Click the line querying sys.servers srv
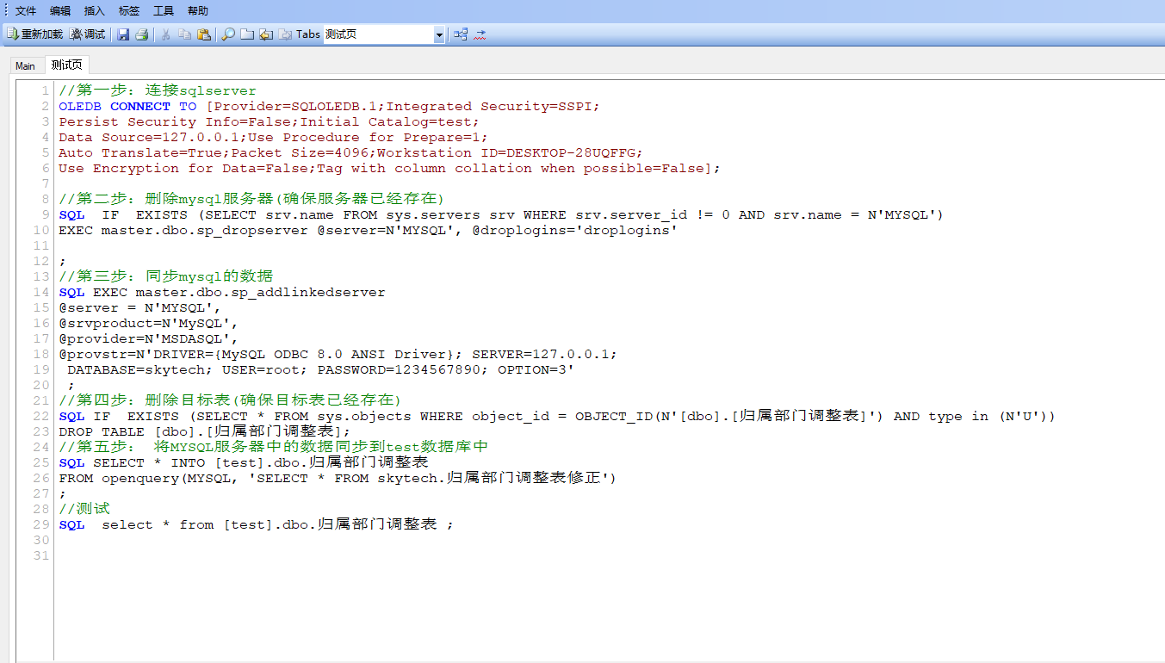Screen dimensions: 1165x663 tap(501, 214)
